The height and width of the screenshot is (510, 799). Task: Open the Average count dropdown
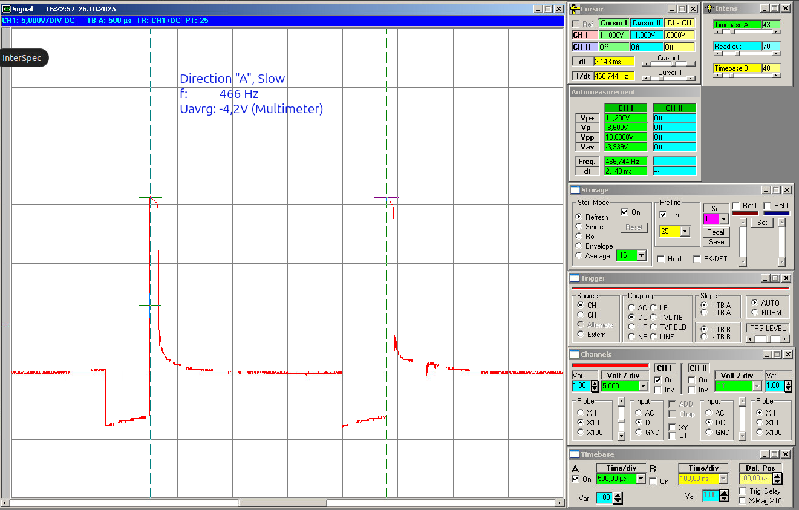point(641,256)
